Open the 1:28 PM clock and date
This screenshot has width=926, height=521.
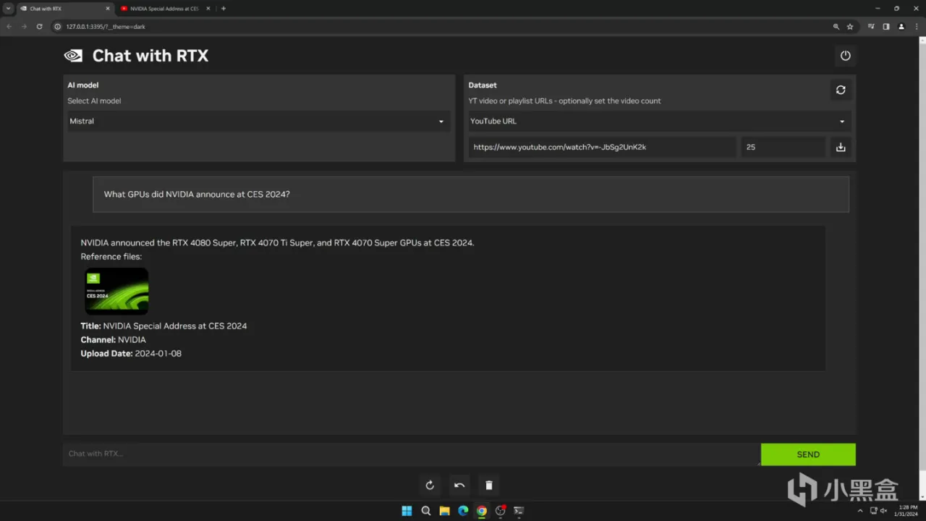pyautogui.click(x=907, y=511)
